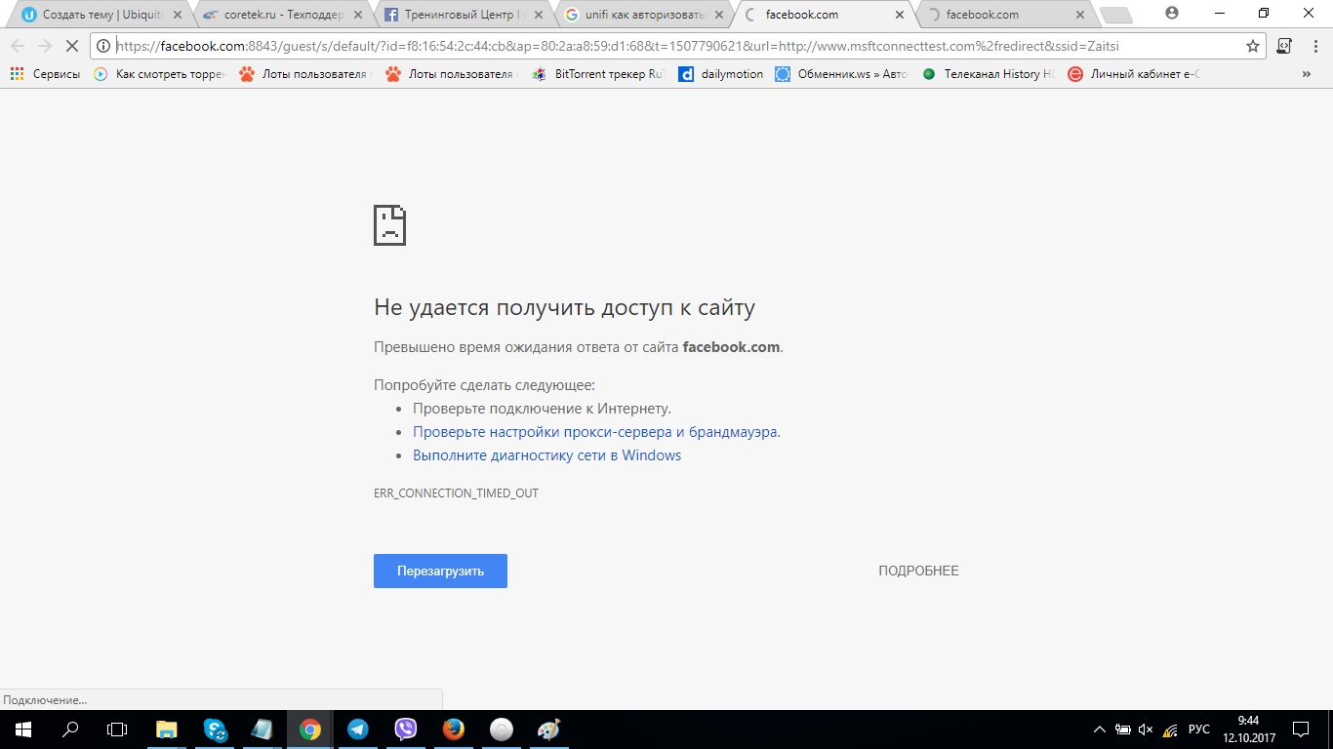
Task: Open the Как смотреть торренты bookmark
Action: pyautogui.click(x=160, y=74)
